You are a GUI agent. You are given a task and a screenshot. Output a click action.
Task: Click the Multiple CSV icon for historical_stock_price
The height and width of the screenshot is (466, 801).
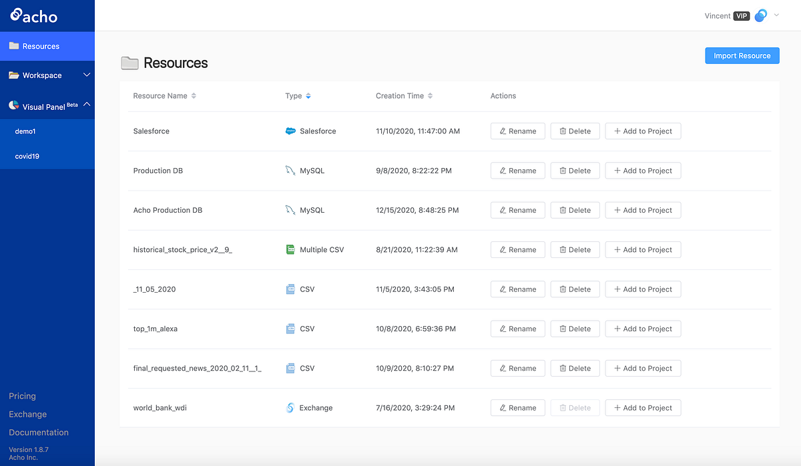click(292, 249)
